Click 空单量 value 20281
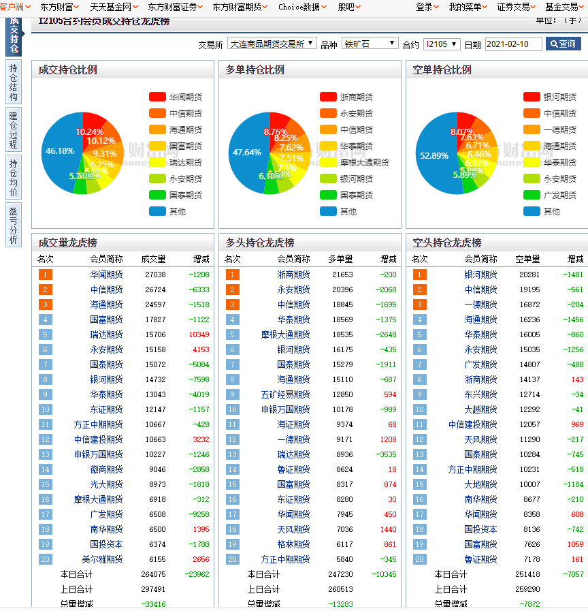588x611 pixels. pos(529,275)
